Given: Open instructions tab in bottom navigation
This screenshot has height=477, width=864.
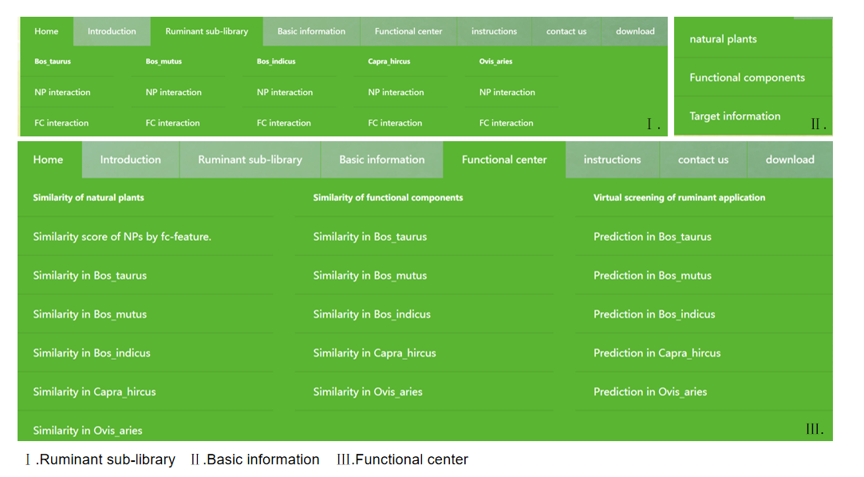Looking at the screenshot, I should pos(612,160).
